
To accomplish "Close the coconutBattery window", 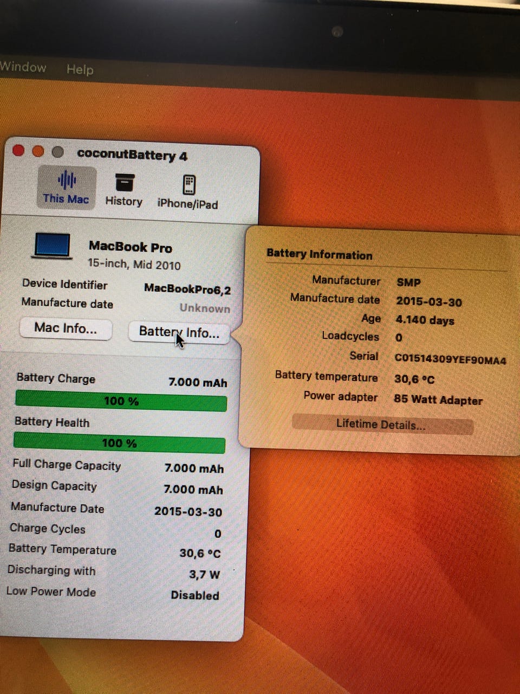I will 18,150.
